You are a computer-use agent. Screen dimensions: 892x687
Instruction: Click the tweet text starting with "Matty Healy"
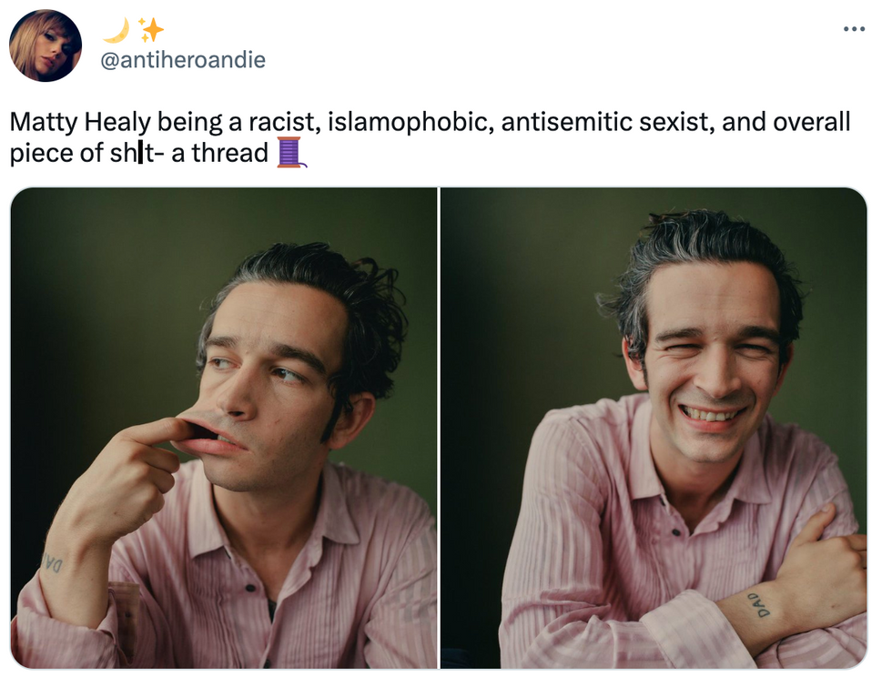(430, 137)
